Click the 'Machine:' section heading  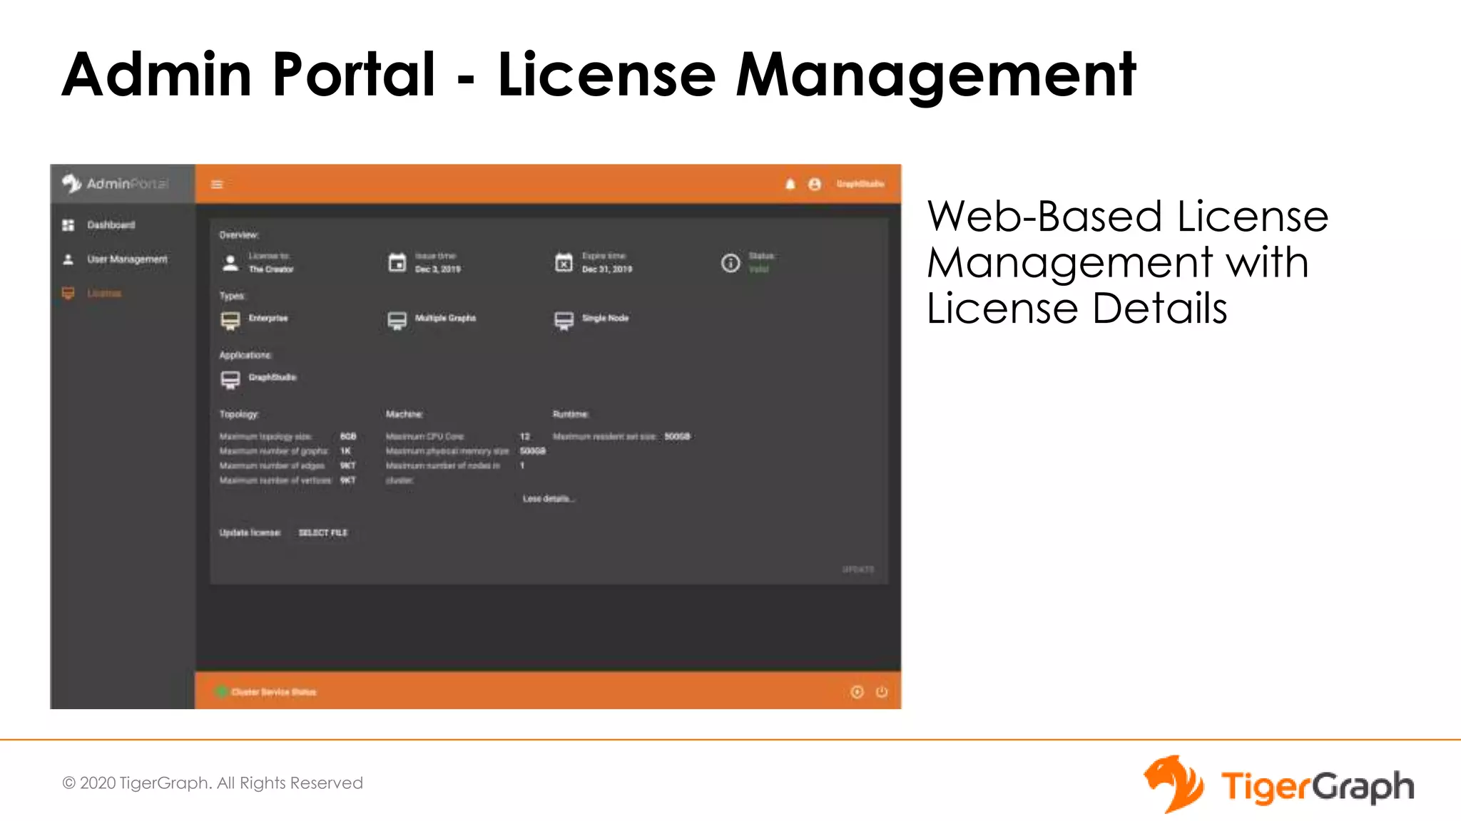(404, 414)
